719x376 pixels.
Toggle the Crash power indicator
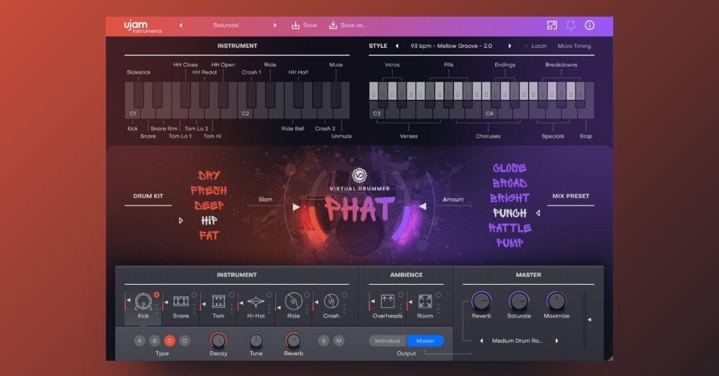344,295
